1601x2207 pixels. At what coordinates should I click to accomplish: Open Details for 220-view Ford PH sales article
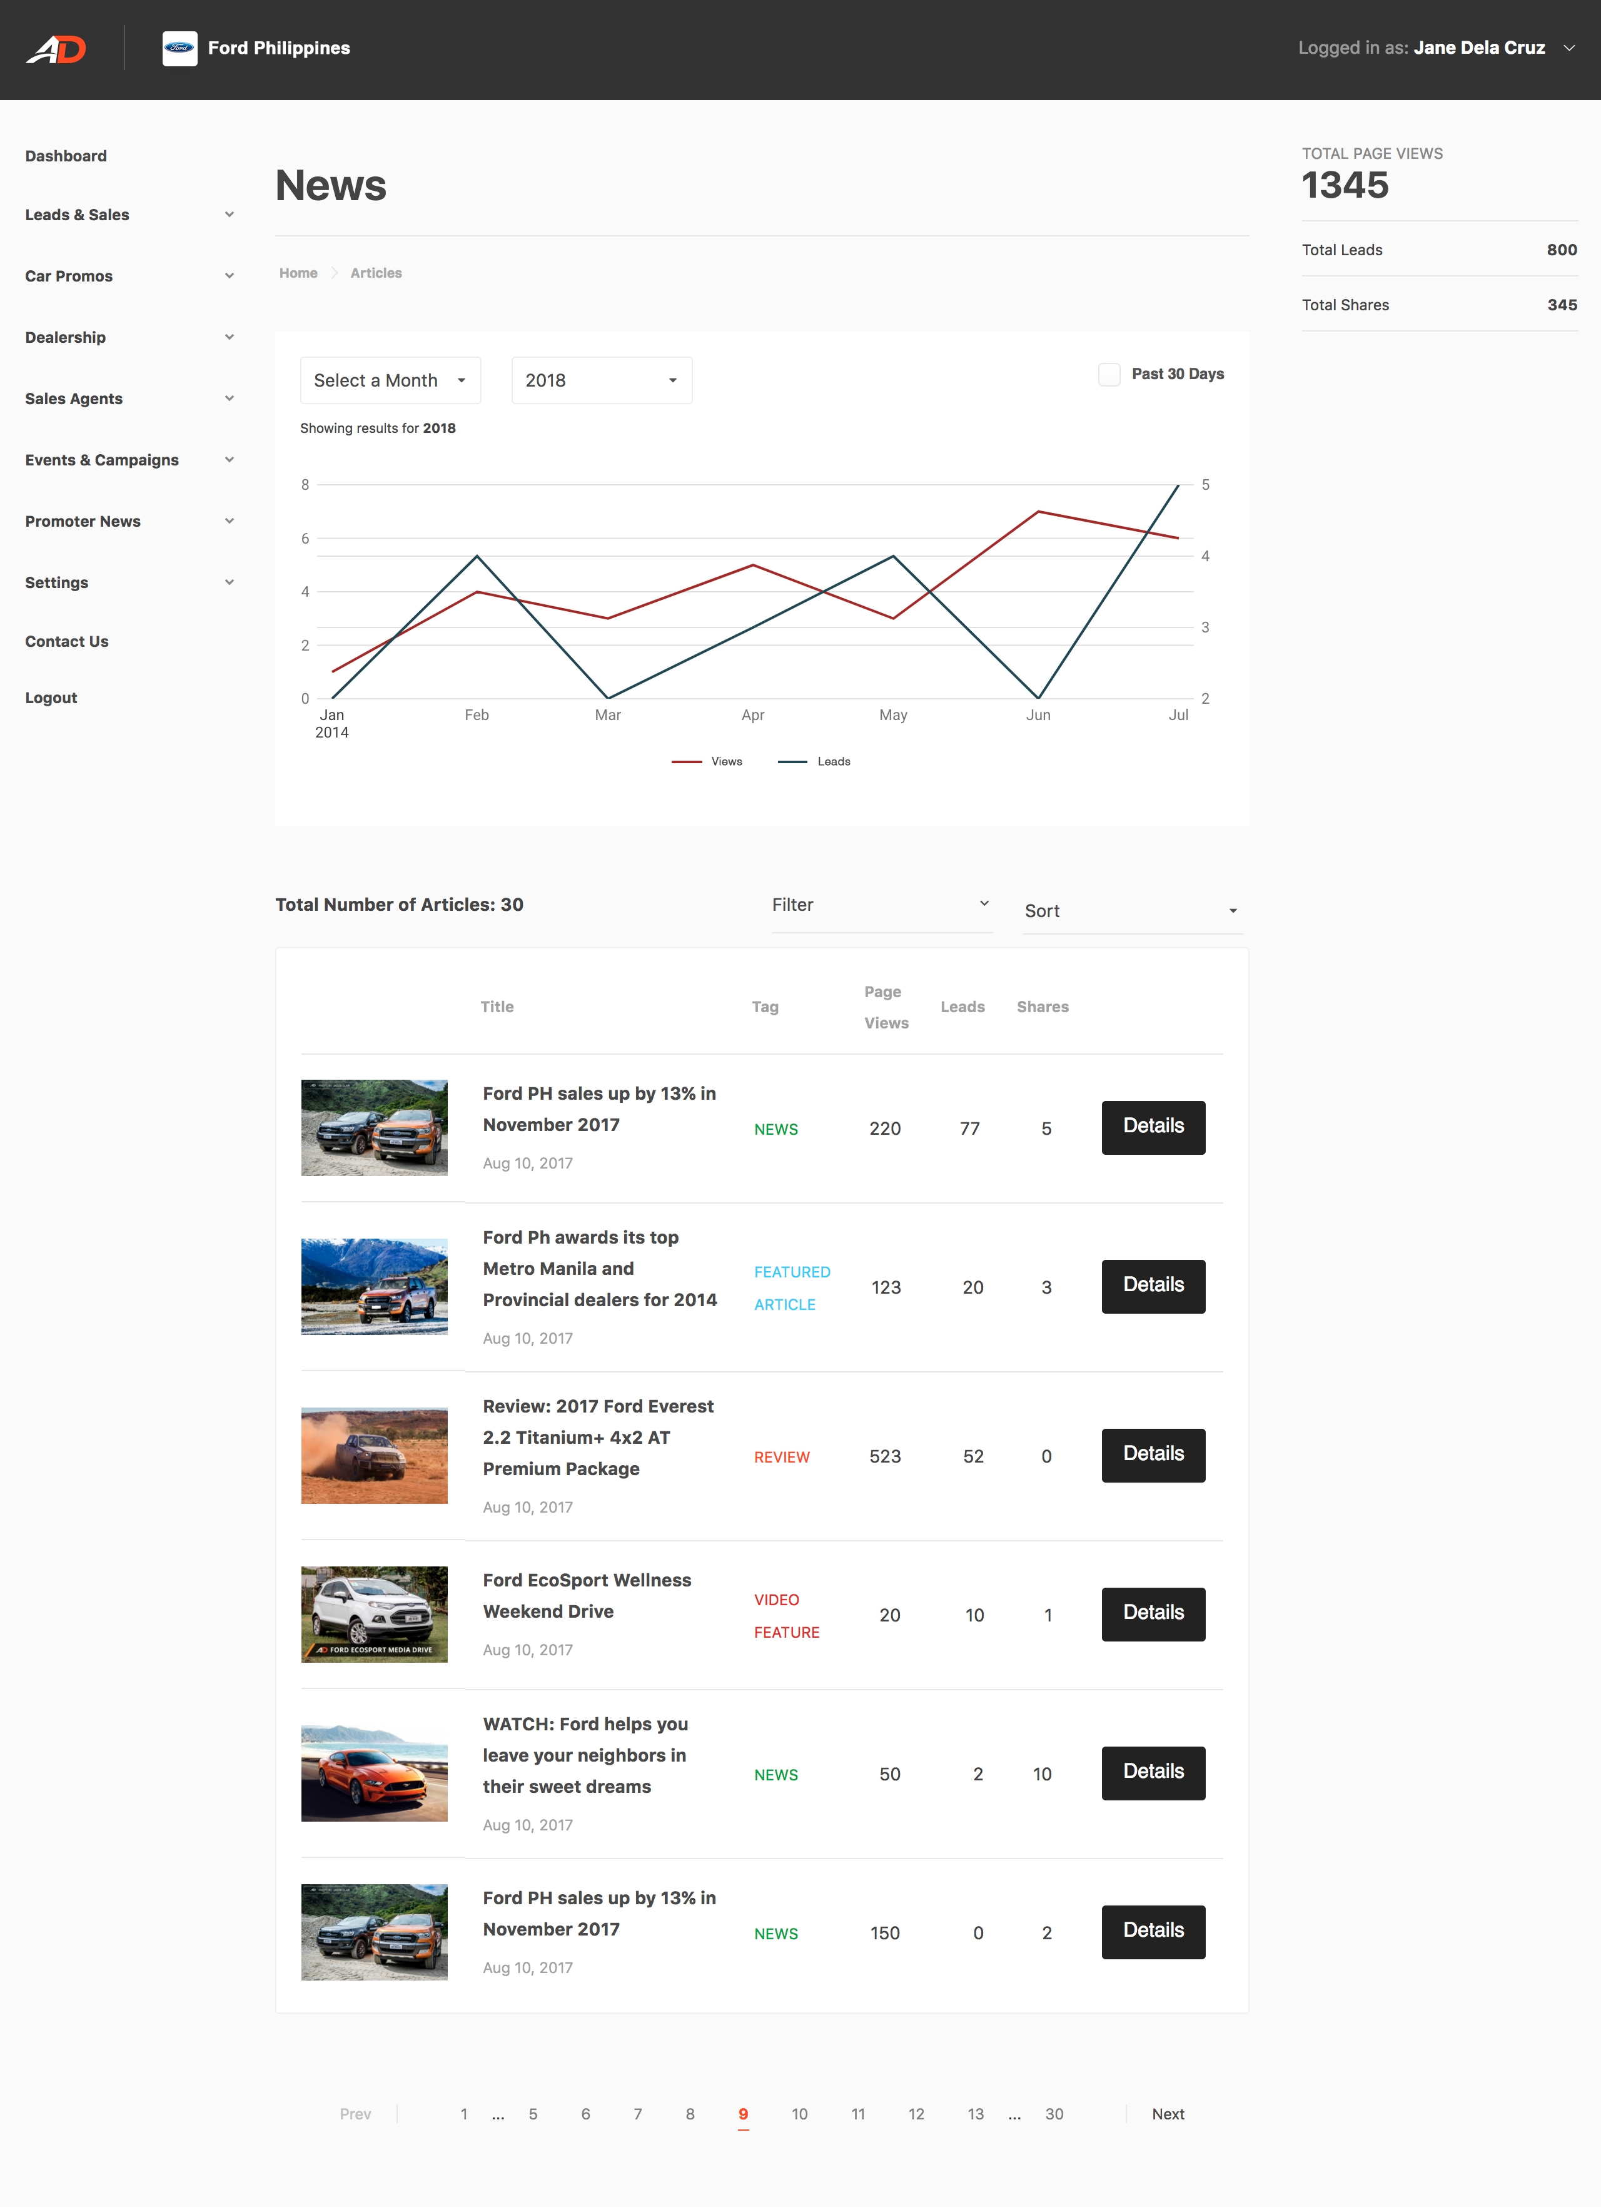[x=1154, y=1128]
